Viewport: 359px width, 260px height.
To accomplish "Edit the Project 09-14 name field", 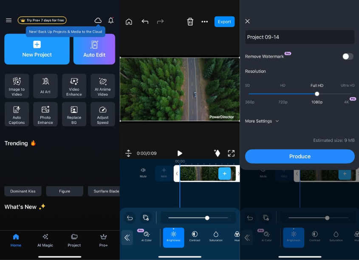I will click(300, 37).
